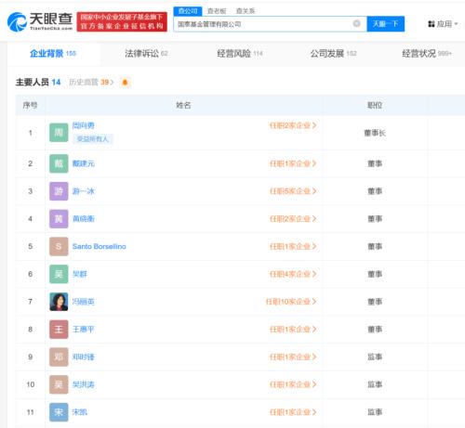Image resolution: width=465 pixels, height=428 pixels.
Task: Expand 任职1家企业 for Santo Borsellino
Action: tap(293, 246)
